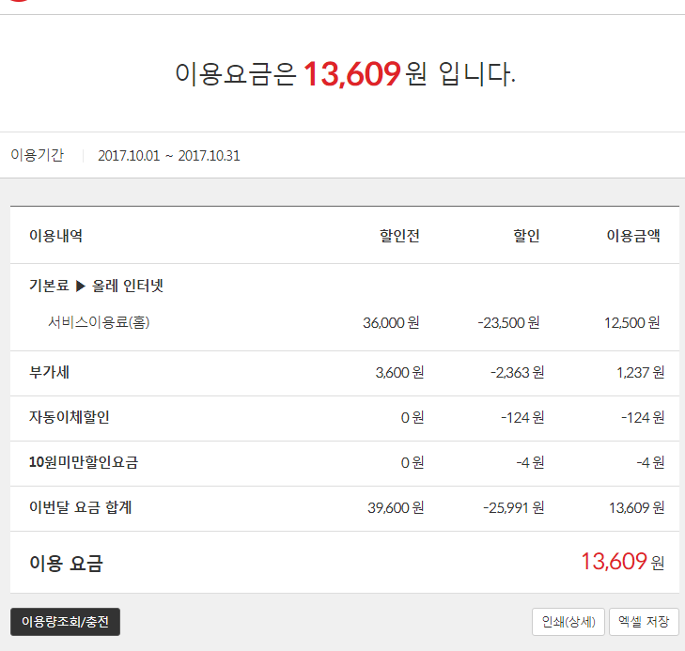This screenshot has width=685, height=651.
Task: Click the 이용금액 column header
Action: pos(633,236)
